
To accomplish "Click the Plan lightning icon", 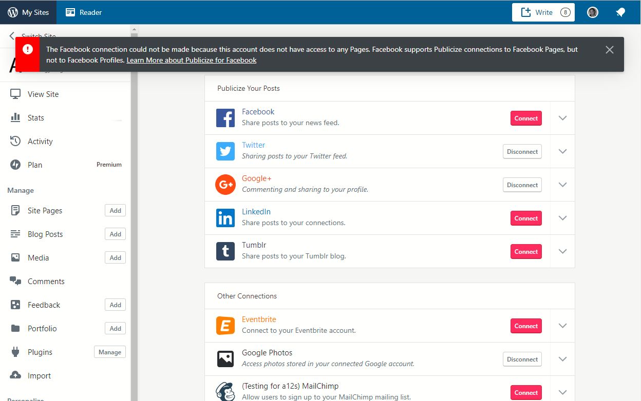I will (15, 165).
